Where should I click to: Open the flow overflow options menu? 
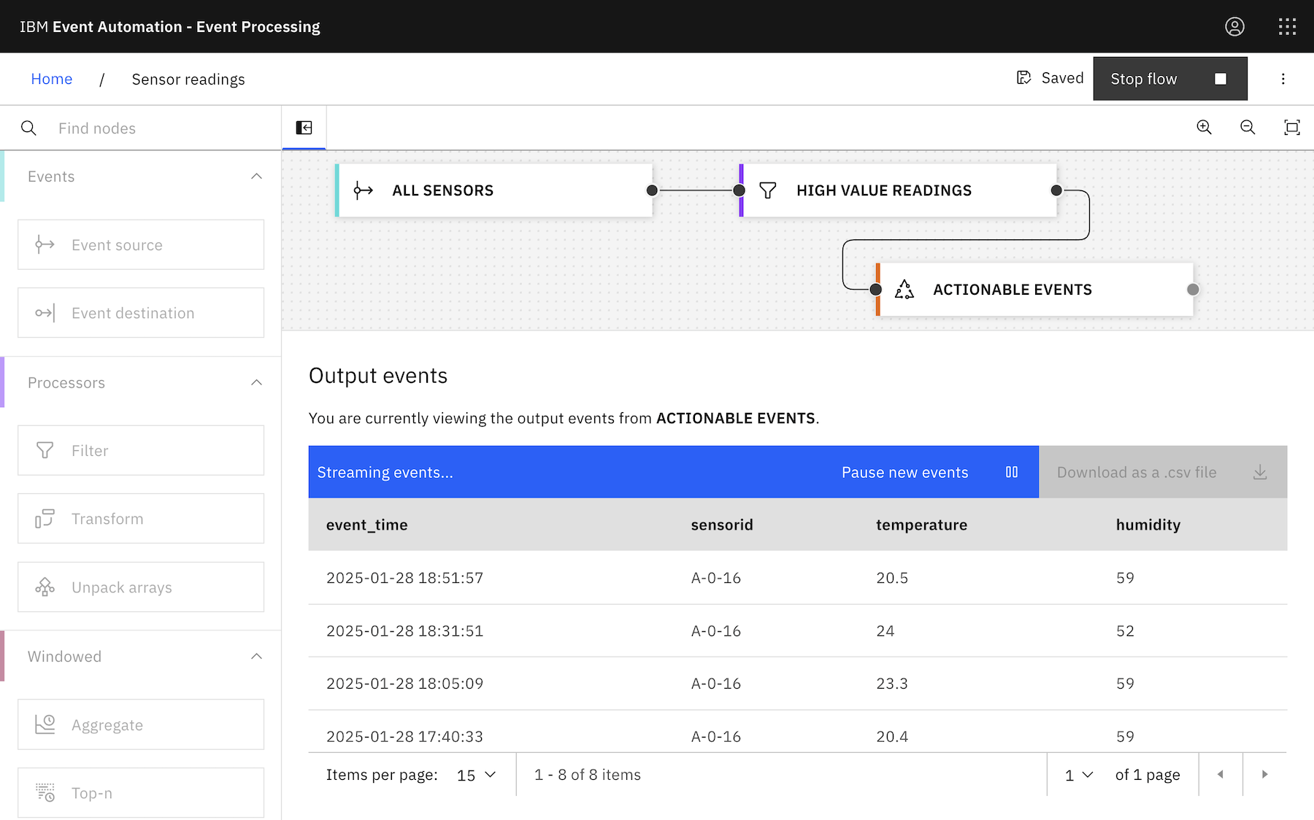click(x=1283, y=79)
